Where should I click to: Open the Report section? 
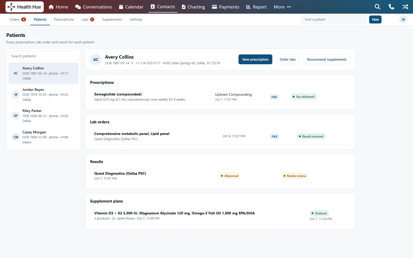click(x=256, y=7)
